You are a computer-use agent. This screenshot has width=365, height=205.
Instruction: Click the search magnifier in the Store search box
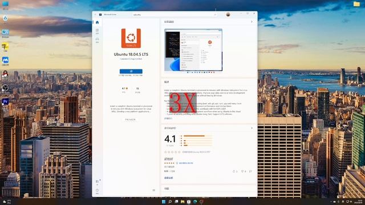tap(215, 14)
